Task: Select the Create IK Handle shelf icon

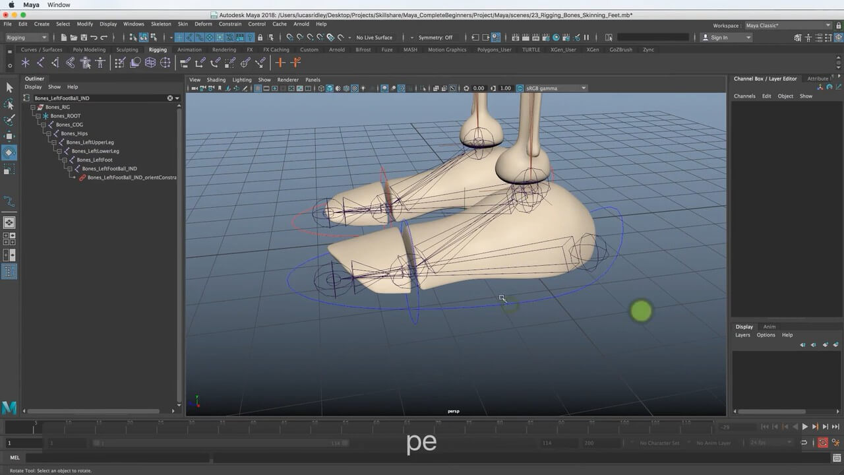Action: pos(55,63)
